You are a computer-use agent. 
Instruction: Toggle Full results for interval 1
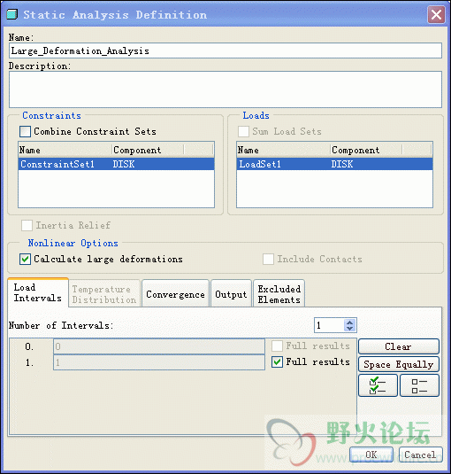[277, 361]
